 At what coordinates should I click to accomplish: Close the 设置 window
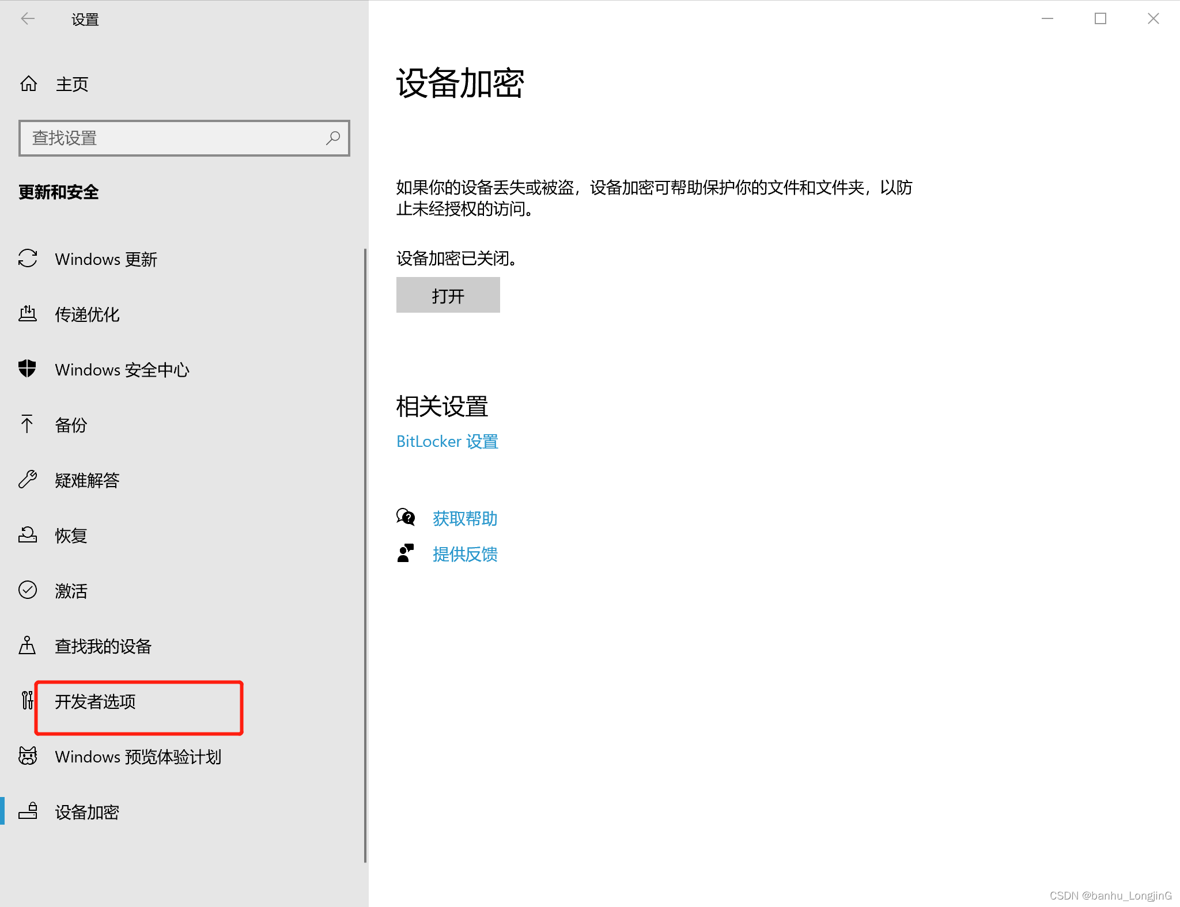[1153, 19]
